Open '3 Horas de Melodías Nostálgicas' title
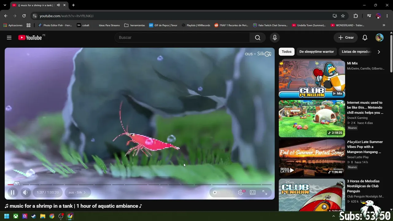This screenshot has width=393, height=221. pos(363,186)
